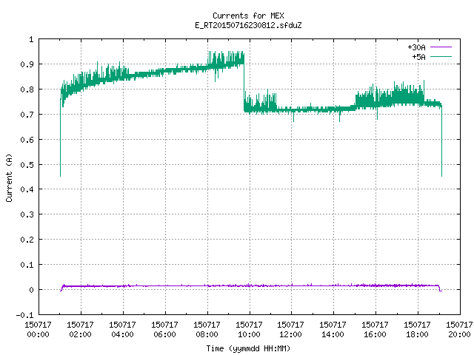Click the x-axis tick label 150717 18:00
Screen dimensions: 474x355
pyautogui.click(x=417, y=330)
